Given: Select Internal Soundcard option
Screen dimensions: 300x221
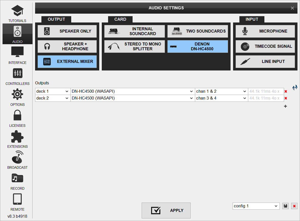Looking at the screenshot, I should [135, 31].
